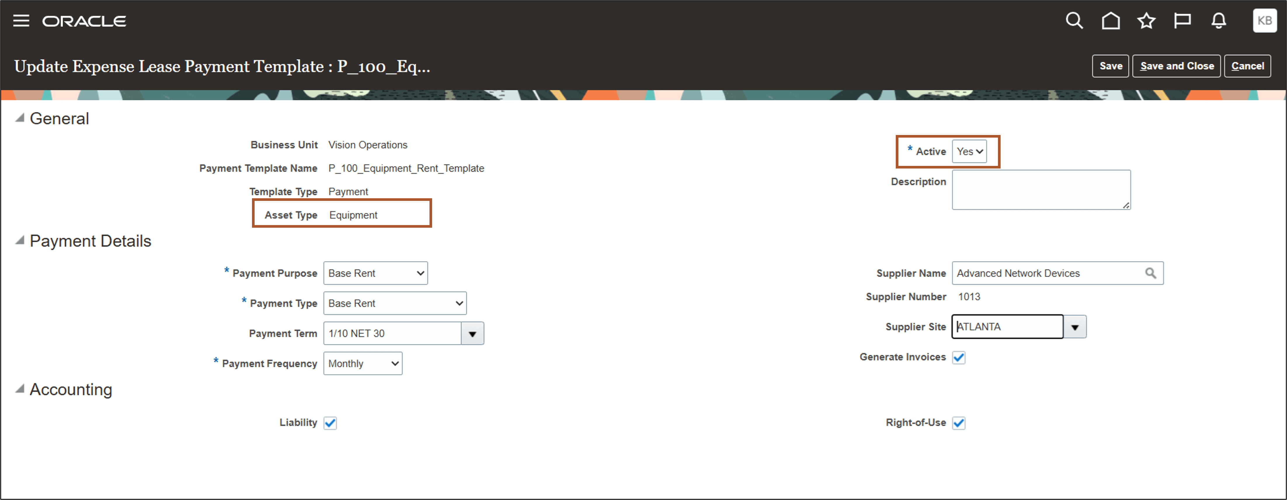Click the Cancel button

tap(1248, 65)
